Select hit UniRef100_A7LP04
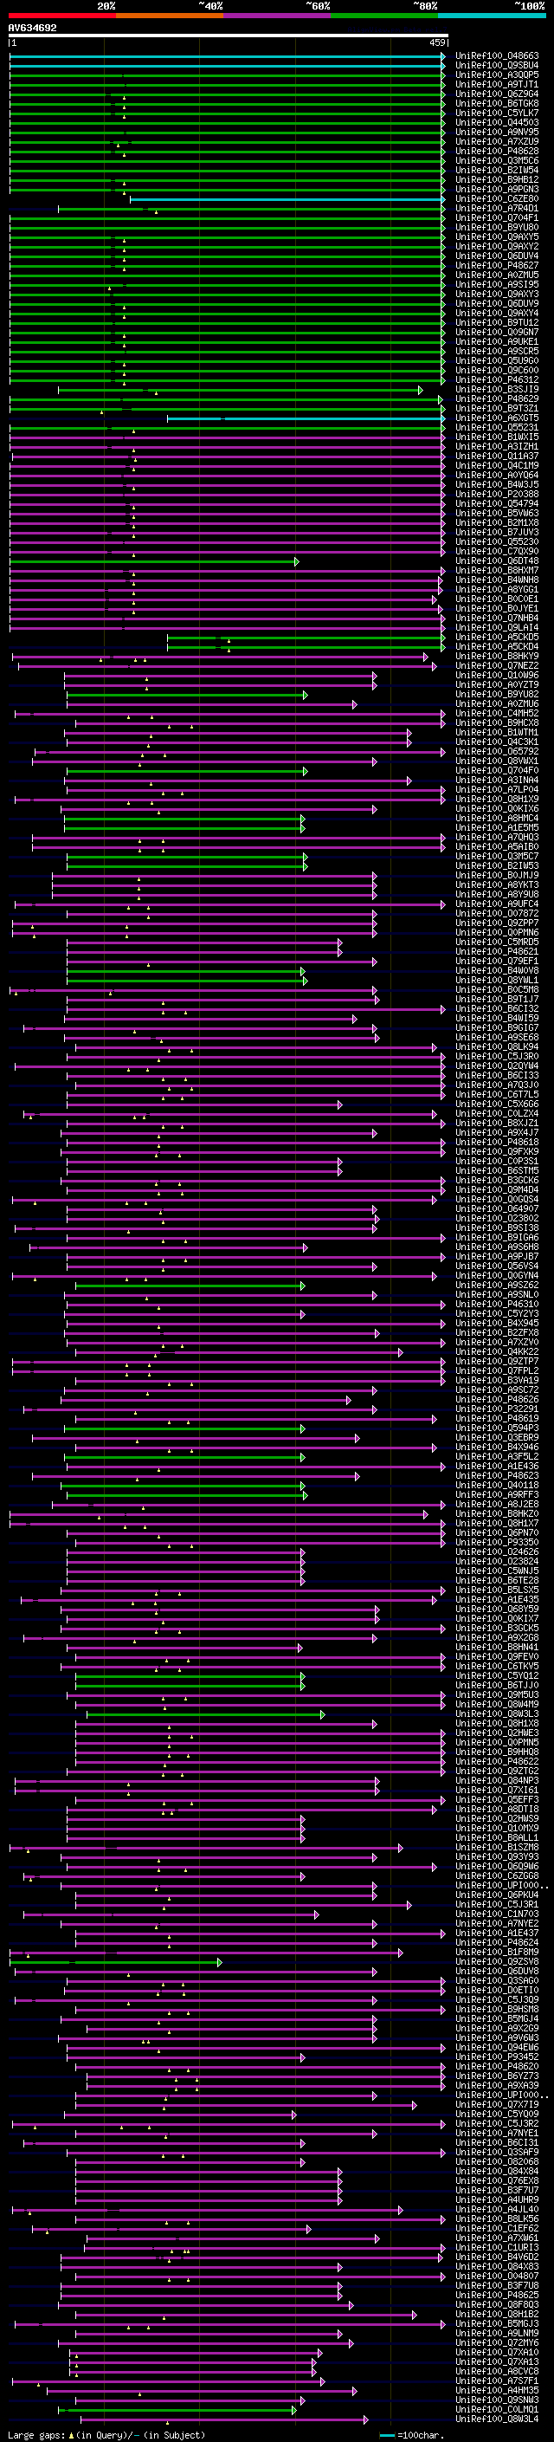 pos(497,790)
